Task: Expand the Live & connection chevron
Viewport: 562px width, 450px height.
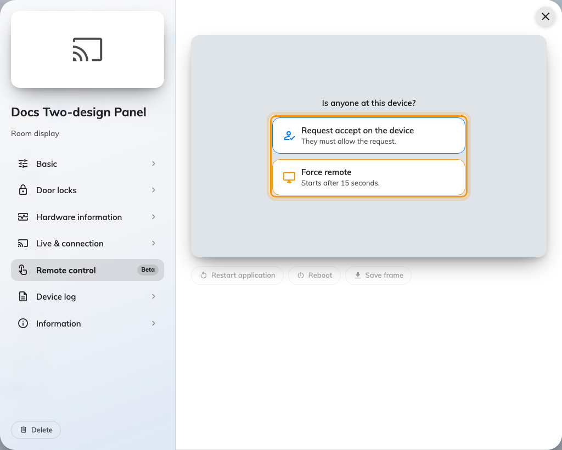Action: [154, 243]
